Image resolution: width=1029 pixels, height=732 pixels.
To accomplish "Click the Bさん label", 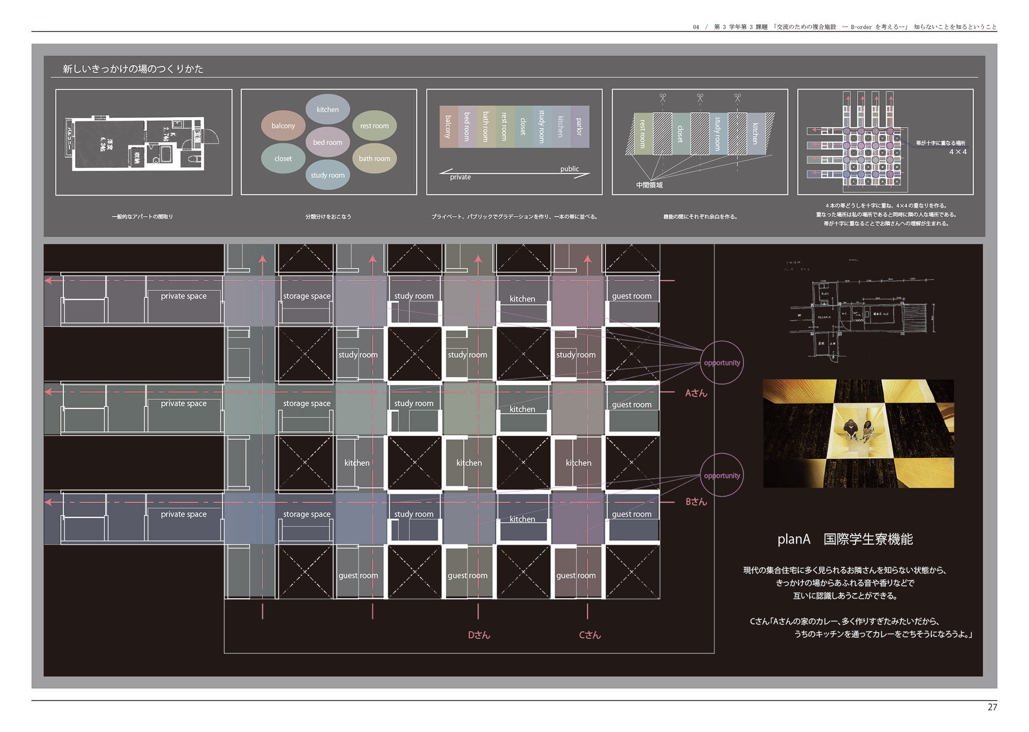I will coord(696,502).
